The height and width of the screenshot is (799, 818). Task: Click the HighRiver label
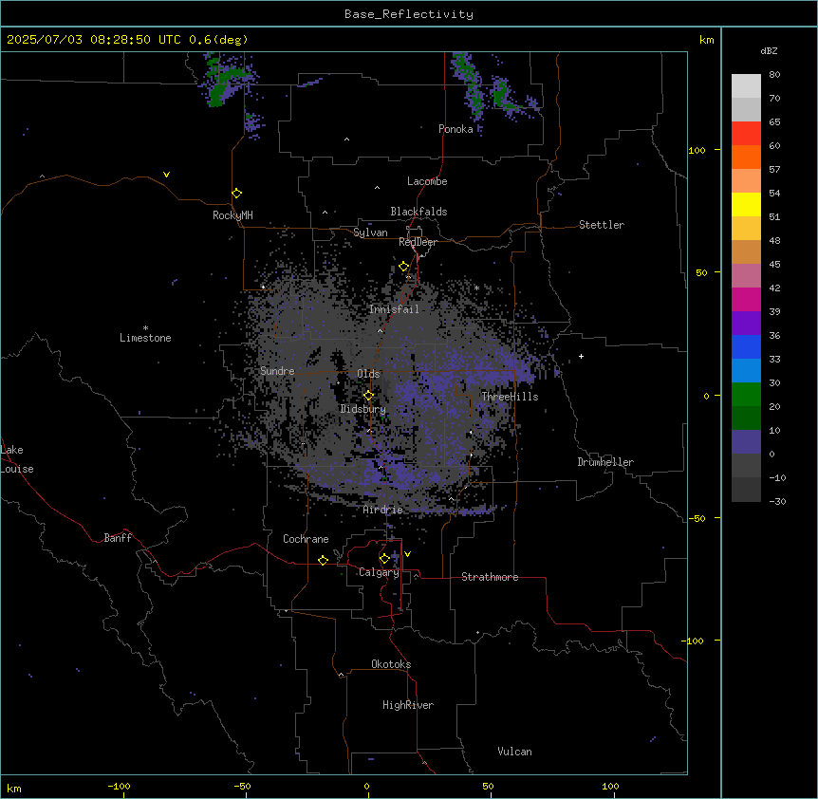pos(408,705)
